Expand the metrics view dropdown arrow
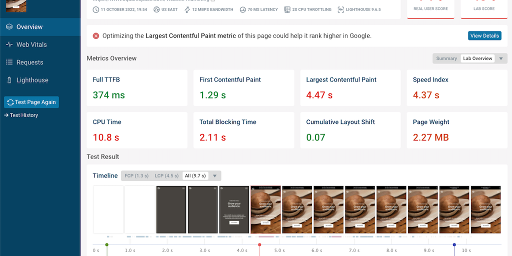The width and height of the screenshot is (512, 256). tap(501, 58)
